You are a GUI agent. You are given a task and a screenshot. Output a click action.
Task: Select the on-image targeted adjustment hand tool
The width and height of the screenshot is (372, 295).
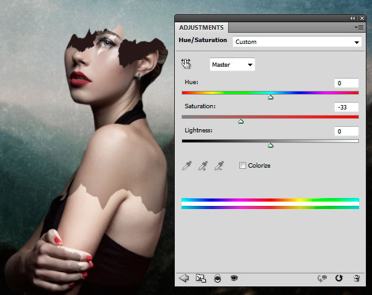186,64
